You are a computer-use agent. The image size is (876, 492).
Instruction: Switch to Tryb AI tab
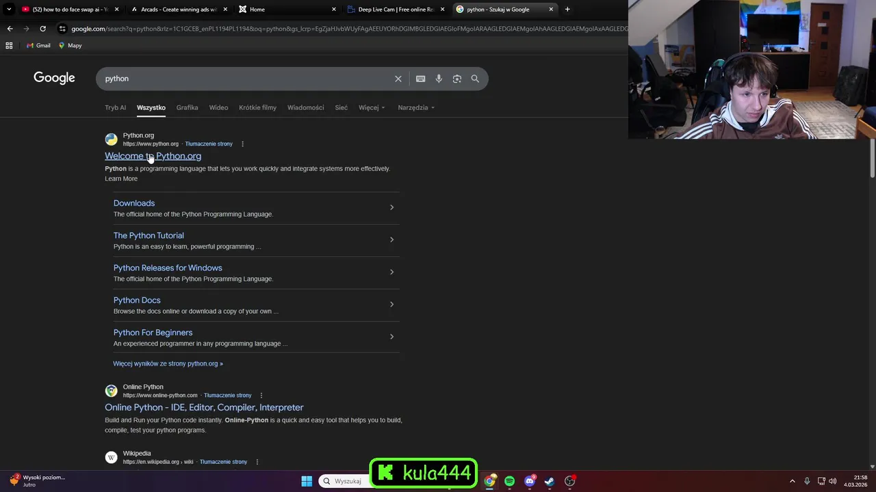tap(115, 107)
